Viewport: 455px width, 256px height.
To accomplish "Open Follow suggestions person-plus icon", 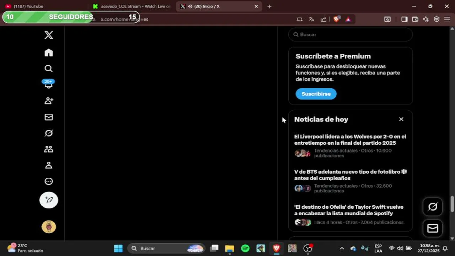I will pyautogui.click(x=49, y=101).
